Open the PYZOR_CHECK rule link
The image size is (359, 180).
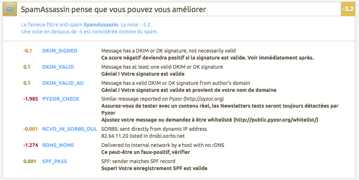pos(61,99)
